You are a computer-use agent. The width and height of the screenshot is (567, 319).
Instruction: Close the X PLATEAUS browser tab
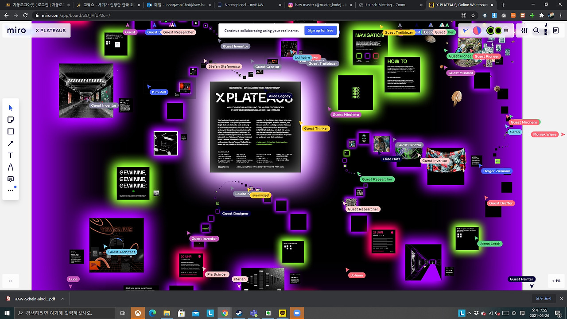(491, 5)
